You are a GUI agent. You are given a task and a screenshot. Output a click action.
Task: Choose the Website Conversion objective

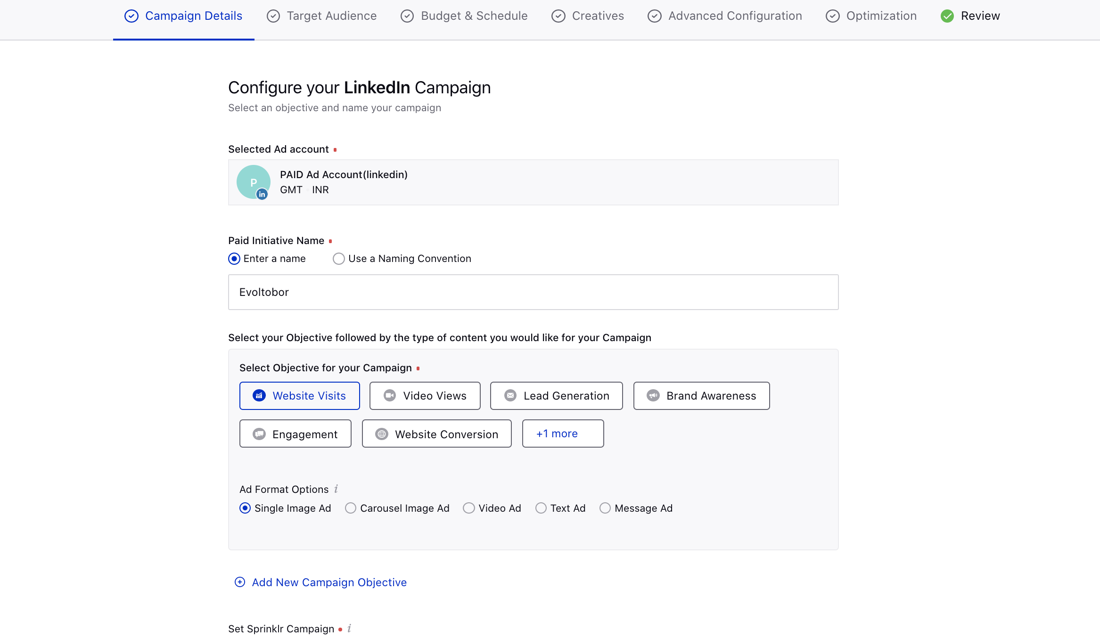click(437, 434)
